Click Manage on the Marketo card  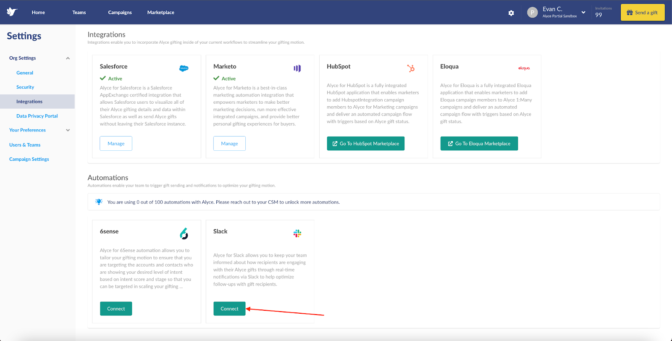[x=229, y=144]
